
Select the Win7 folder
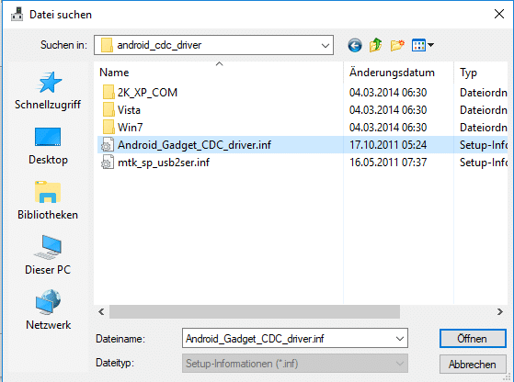(130, 128)
